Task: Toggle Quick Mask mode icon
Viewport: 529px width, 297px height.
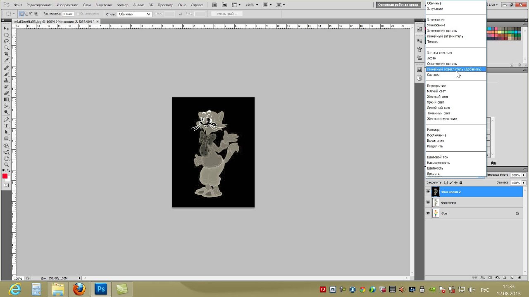Action: point(6,185)
